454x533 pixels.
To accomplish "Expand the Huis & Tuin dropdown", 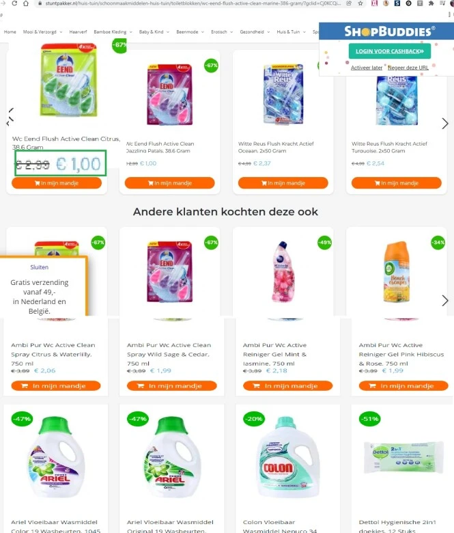I will 291,32.
